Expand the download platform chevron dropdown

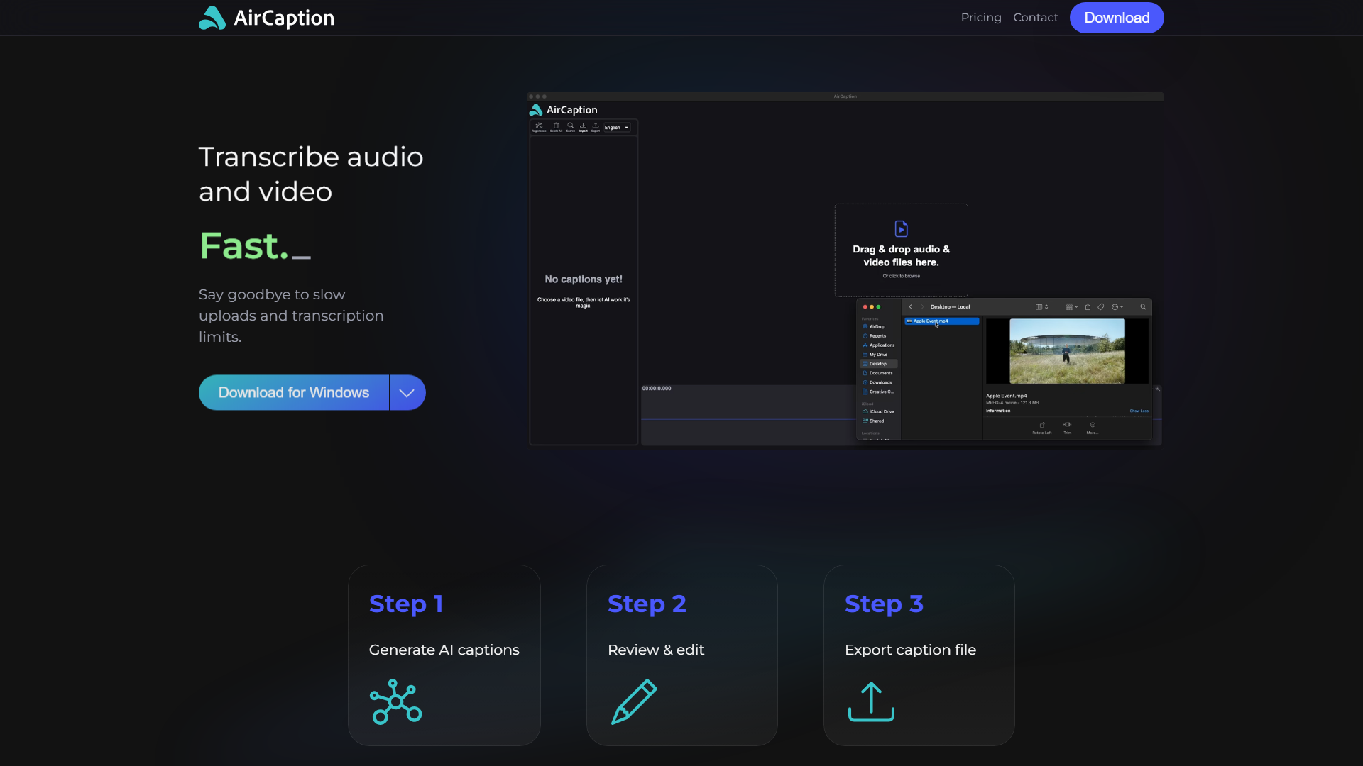click(x=407, y=393)
